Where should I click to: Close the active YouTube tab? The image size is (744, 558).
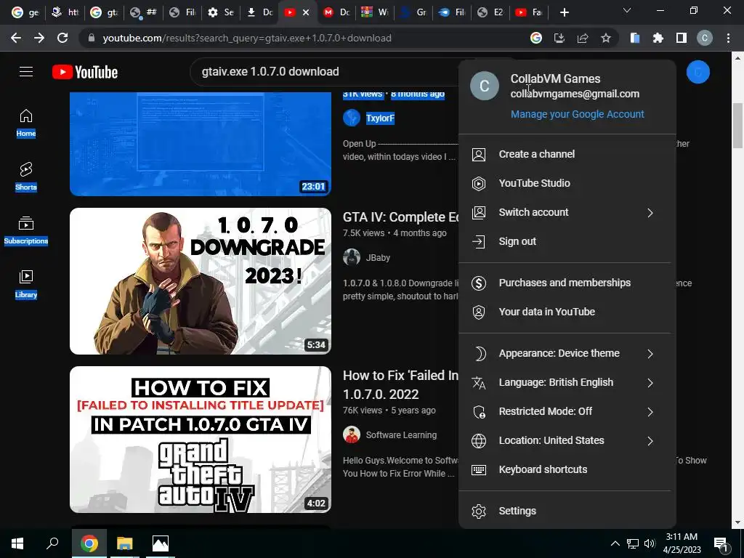click(x=306, y=12)
